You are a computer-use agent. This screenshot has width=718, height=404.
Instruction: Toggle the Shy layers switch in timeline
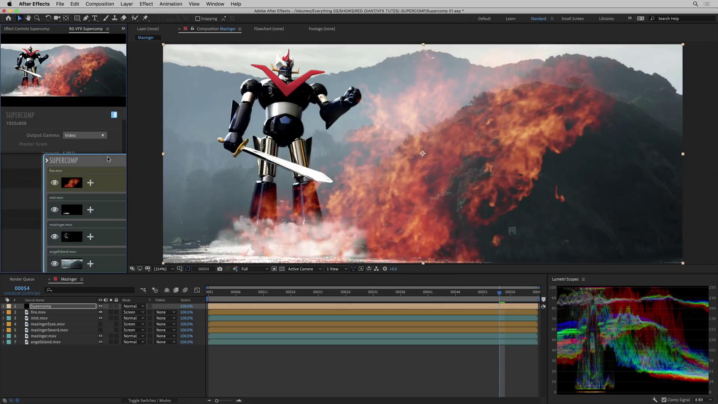(x=167, y=290)
